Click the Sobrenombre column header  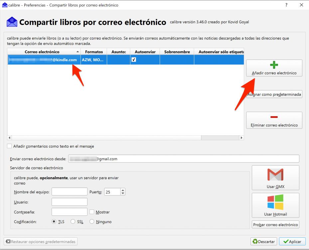point(177,52)
